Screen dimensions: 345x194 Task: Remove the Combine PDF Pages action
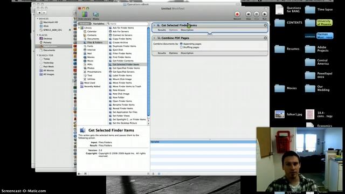point(265,38)
